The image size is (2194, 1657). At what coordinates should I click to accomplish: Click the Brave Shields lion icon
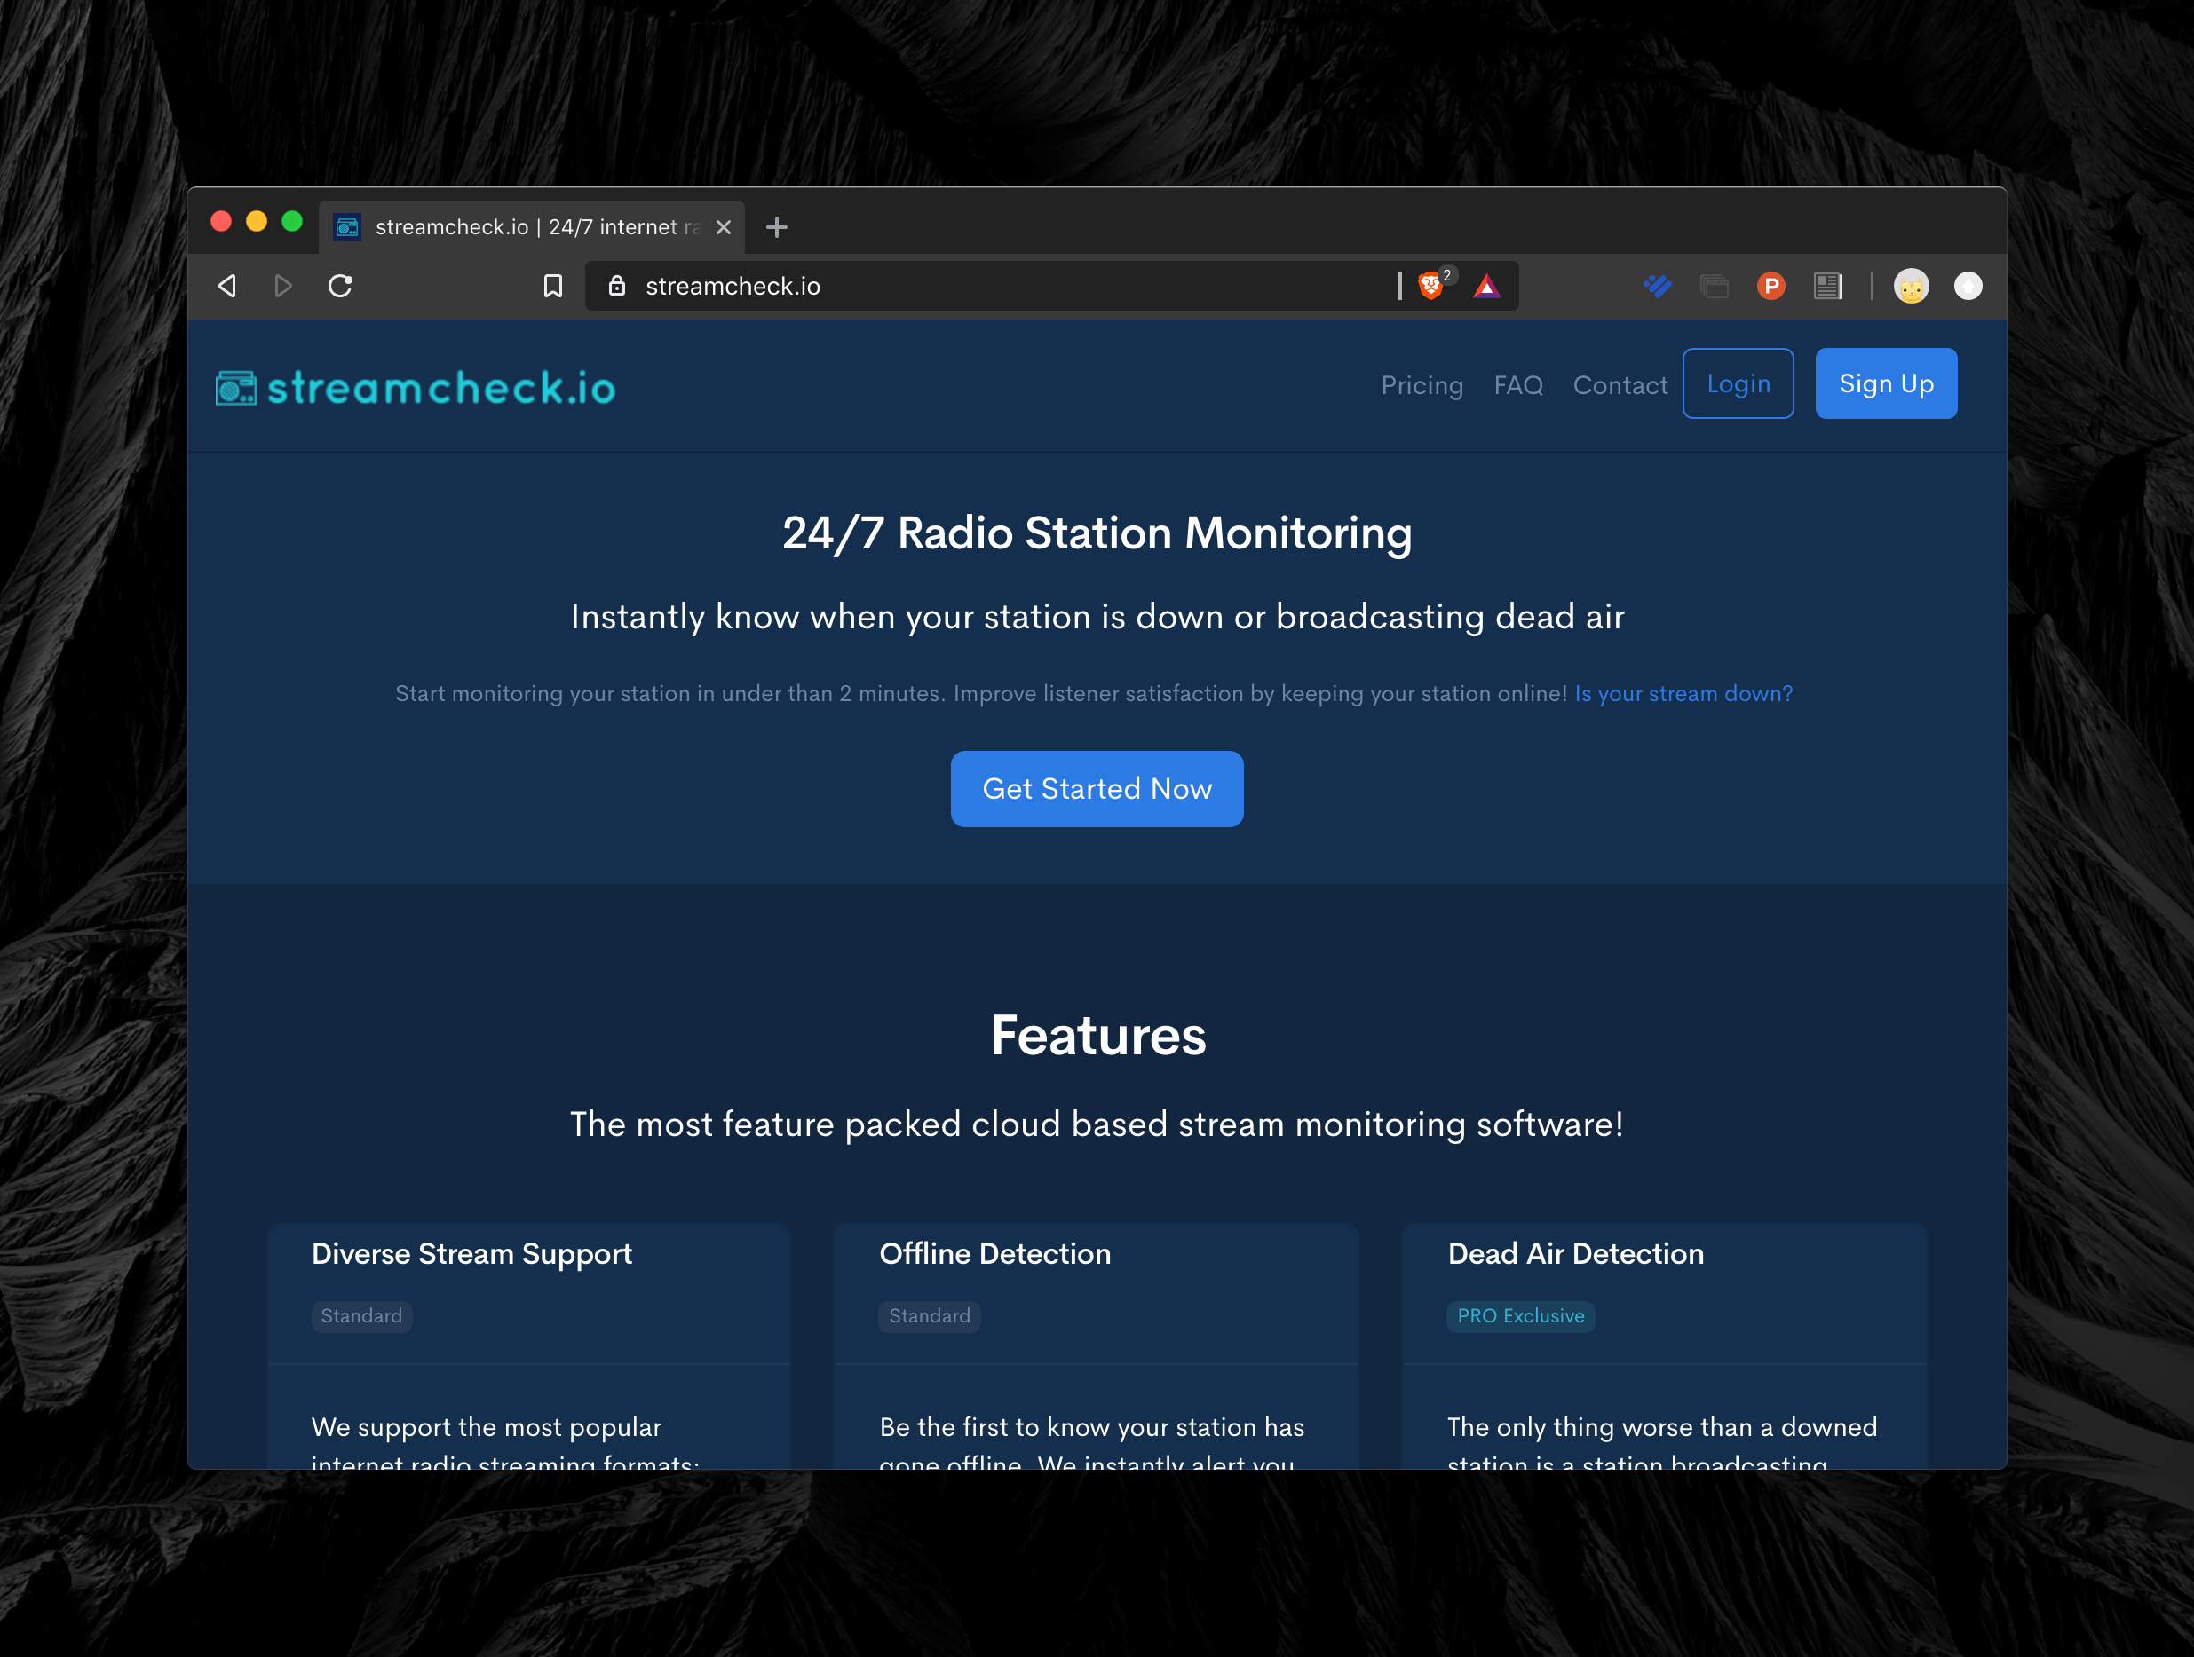point(1430,287)
